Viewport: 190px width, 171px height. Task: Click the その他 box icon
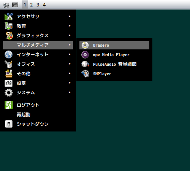9,73
